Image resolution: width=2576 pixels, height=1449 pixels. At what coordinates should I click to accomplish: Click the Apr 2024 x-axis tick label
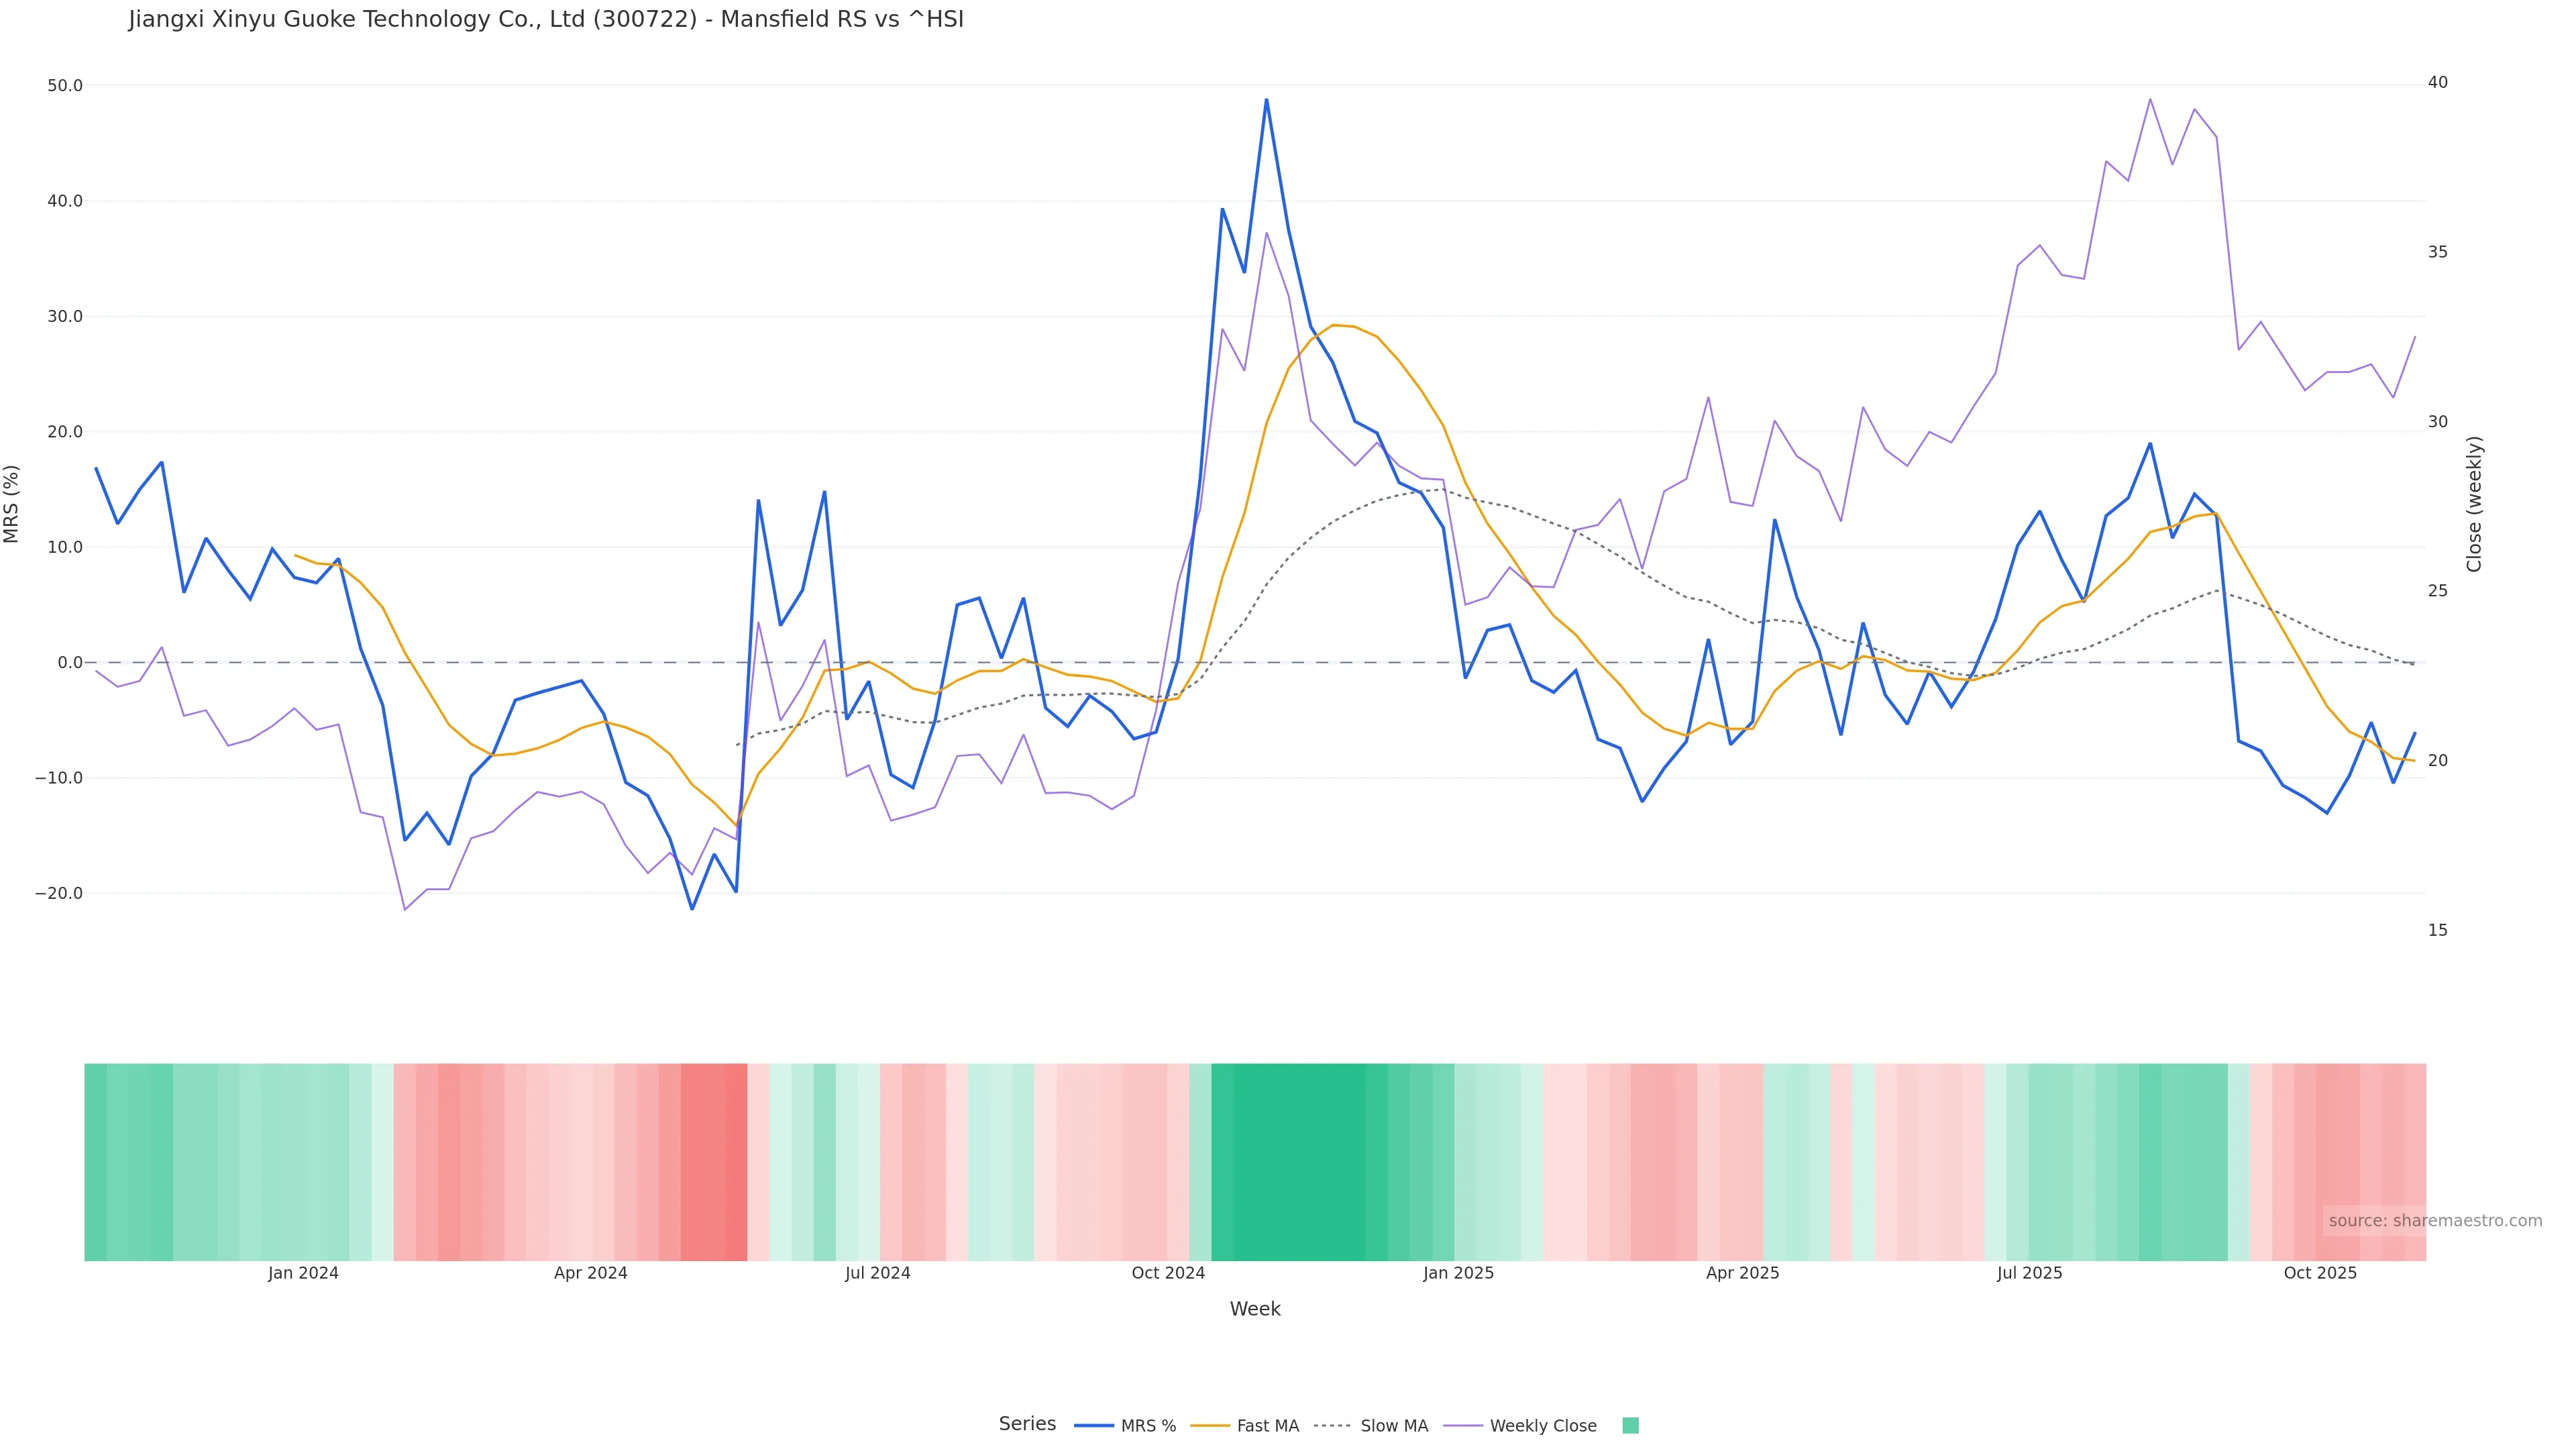tap(590, 1273)
